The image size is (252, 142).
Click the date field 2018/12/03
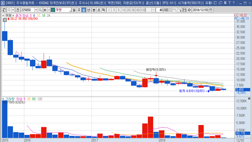coord(200,10)
